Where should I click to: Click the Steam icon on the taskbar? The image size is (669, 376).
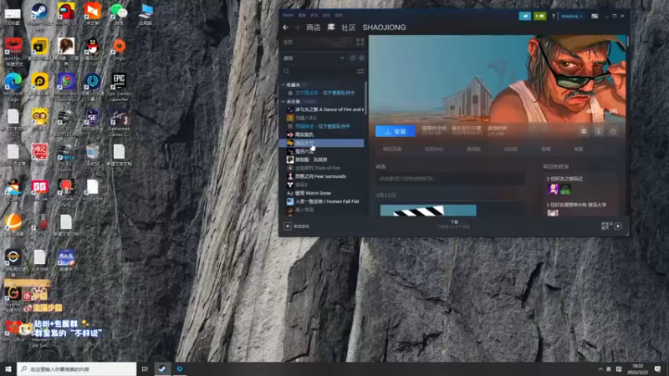click(x=162, y=369)
